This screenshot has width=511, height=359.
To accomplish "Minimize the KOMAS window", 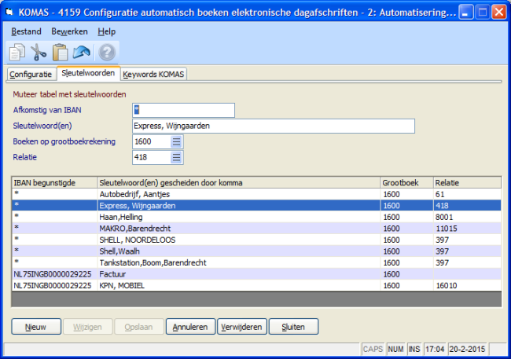I will click(x=466, y=13).
